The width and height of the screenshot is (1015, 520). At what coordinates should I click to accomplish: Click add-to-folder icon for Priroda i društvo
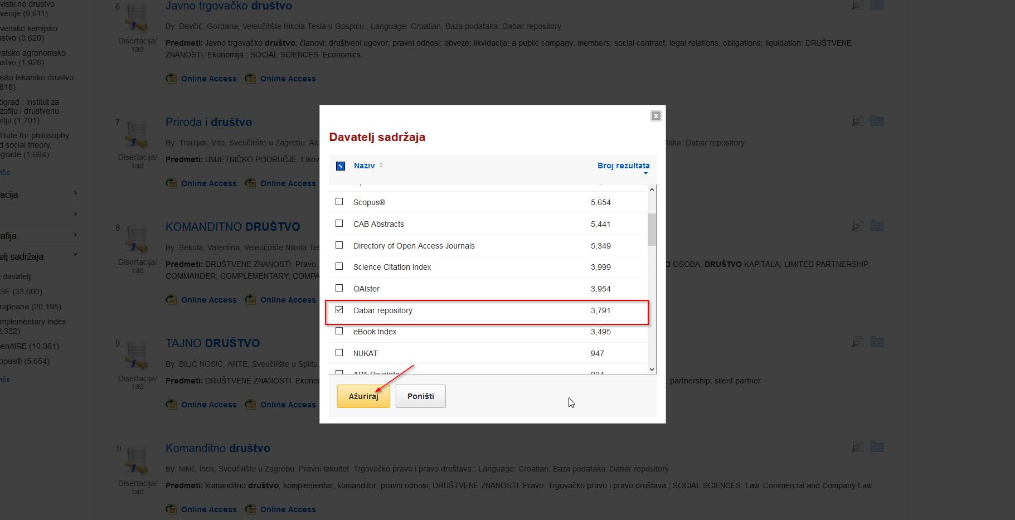(x=877, y=120)
